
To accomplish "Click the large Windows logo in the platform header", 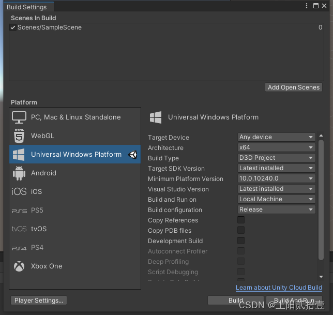I will 156,117.
